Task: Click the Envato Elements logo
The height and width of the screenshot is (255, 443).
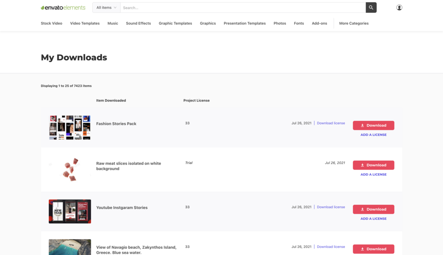Action: 63,7
